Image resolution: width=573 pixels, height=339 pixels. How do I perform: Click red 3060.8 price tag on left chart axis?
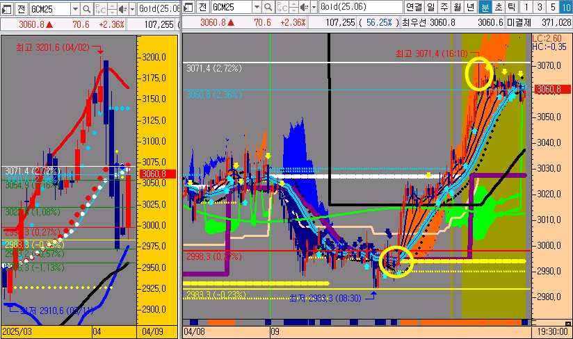coord(158,174)
